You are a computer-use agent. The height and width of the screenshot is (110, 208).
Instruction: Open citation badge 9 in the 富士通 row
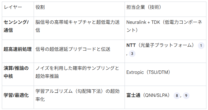[186, 96]
